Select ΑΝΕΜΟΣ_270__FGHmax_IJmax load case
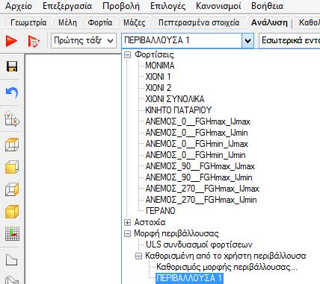320x284 pixels. tap(202, 189)
